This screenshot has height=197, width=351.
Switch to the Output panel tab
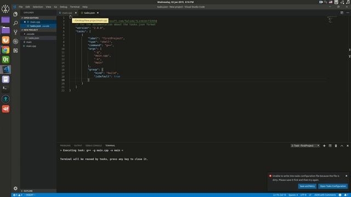point(78,146)
